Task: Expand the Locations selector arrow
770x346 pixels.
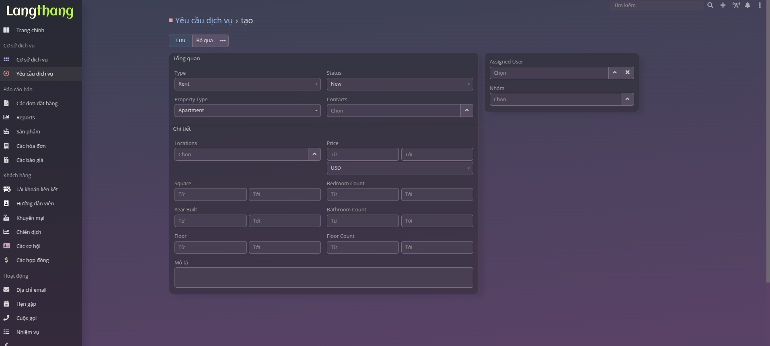Action: (x=314, y=154)
